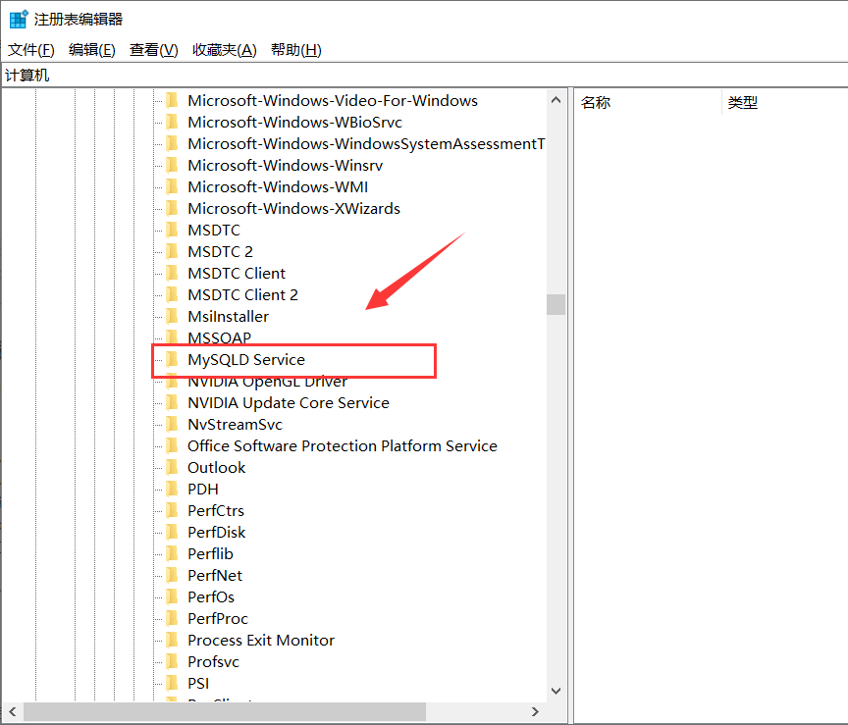The image size is (848, 725).
Task: Click the tree vertical scrollbar down arrow
Action: tap(556, 691)
